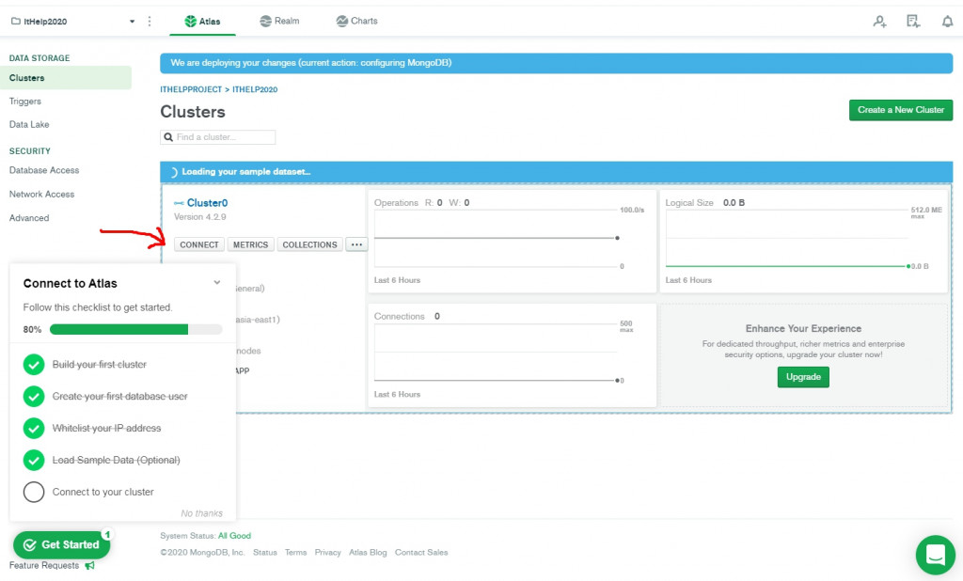Image resolution: width=963 pixels, height=581 pixels.
Task: Click the ItHelp2020 folder icon
Action: point(16,21)
